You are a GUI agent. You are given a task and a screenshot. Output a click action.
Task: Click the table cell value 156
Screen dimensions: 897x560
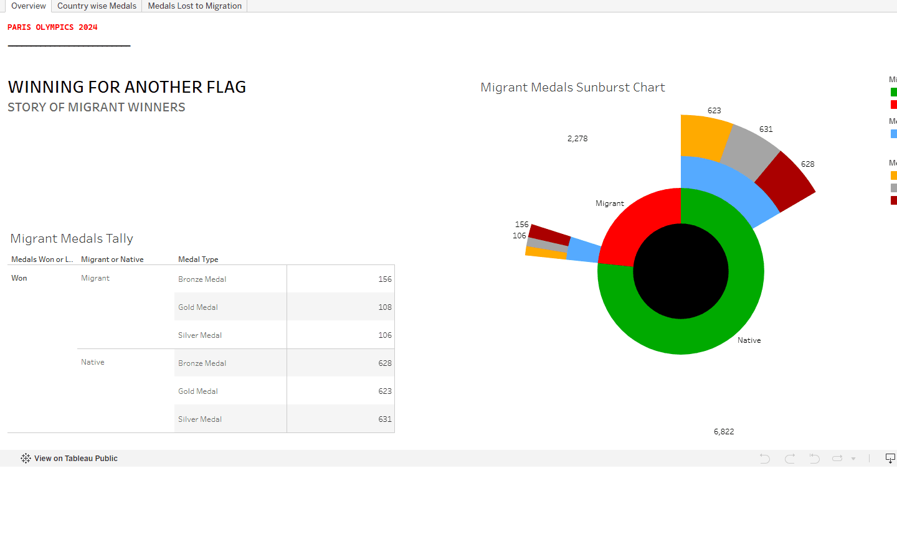385,279
